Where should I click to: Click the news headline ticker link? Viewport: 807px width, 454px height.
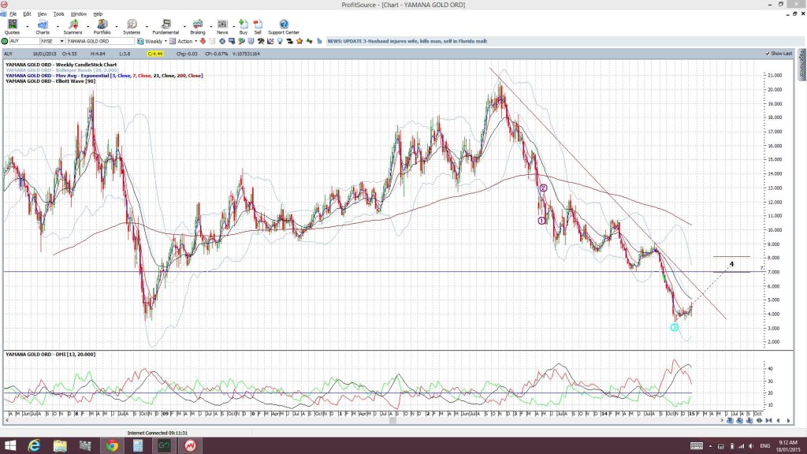point(407,41)
